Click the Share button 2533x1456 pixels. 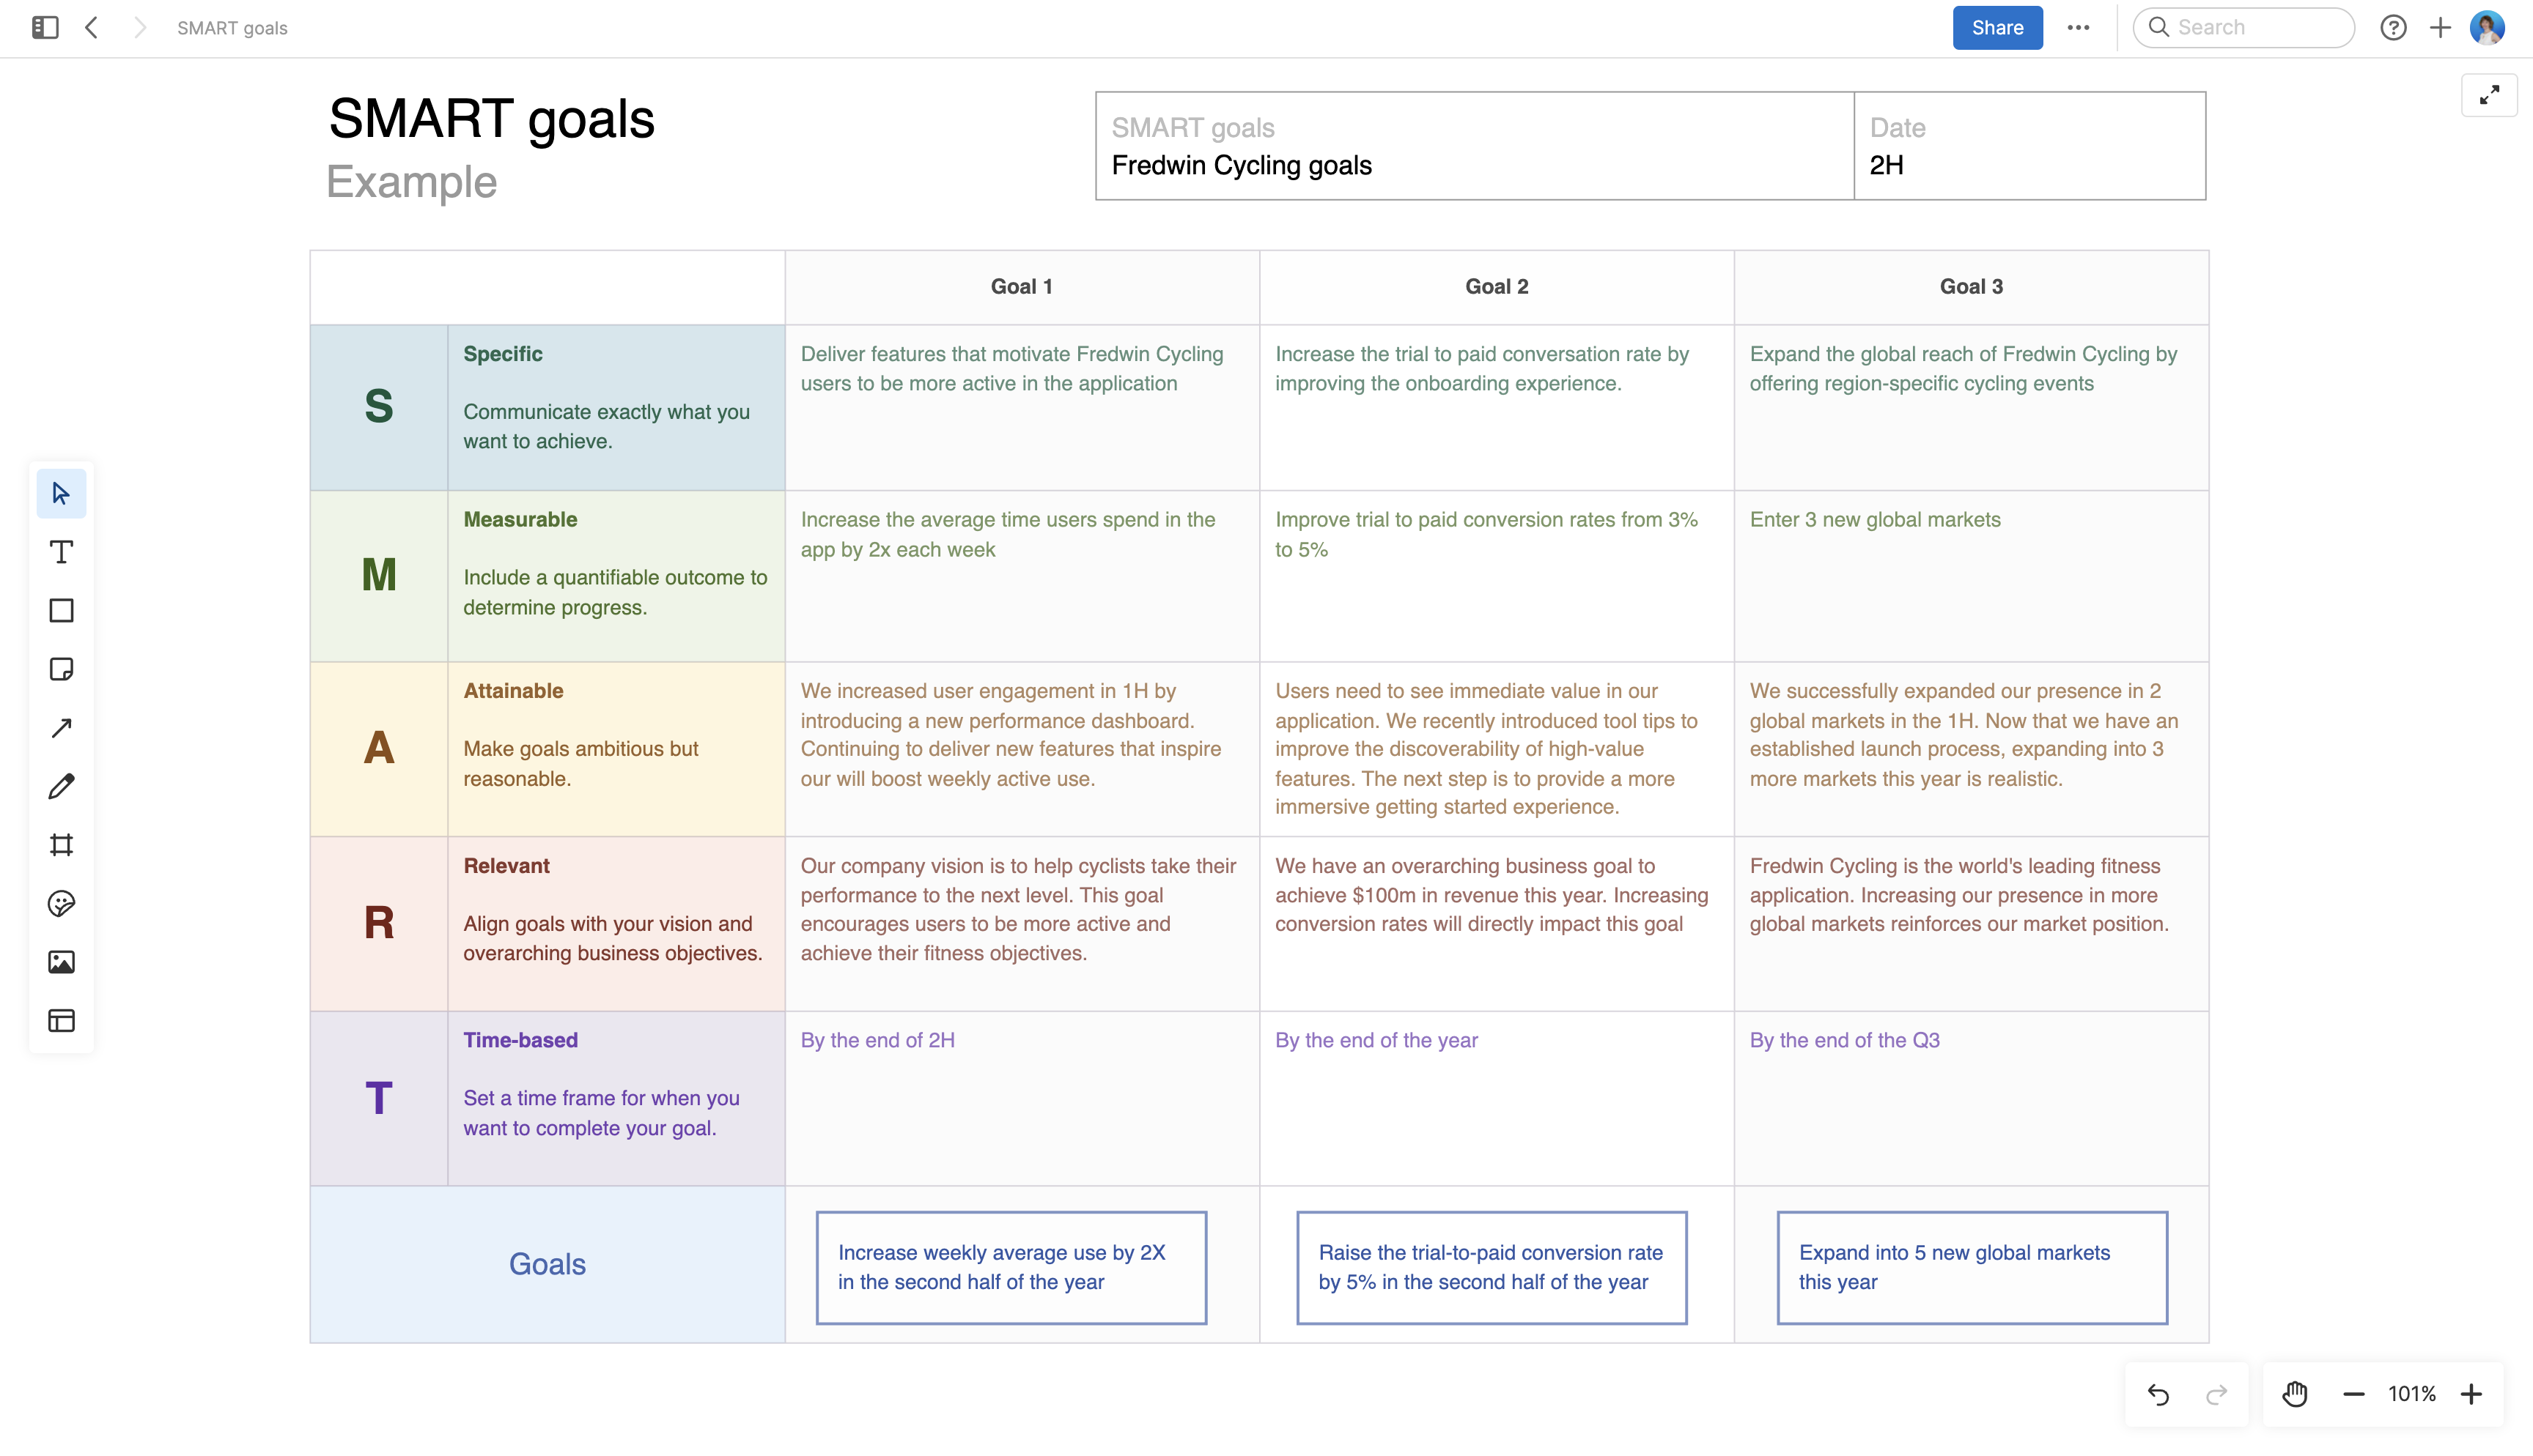1998,27
